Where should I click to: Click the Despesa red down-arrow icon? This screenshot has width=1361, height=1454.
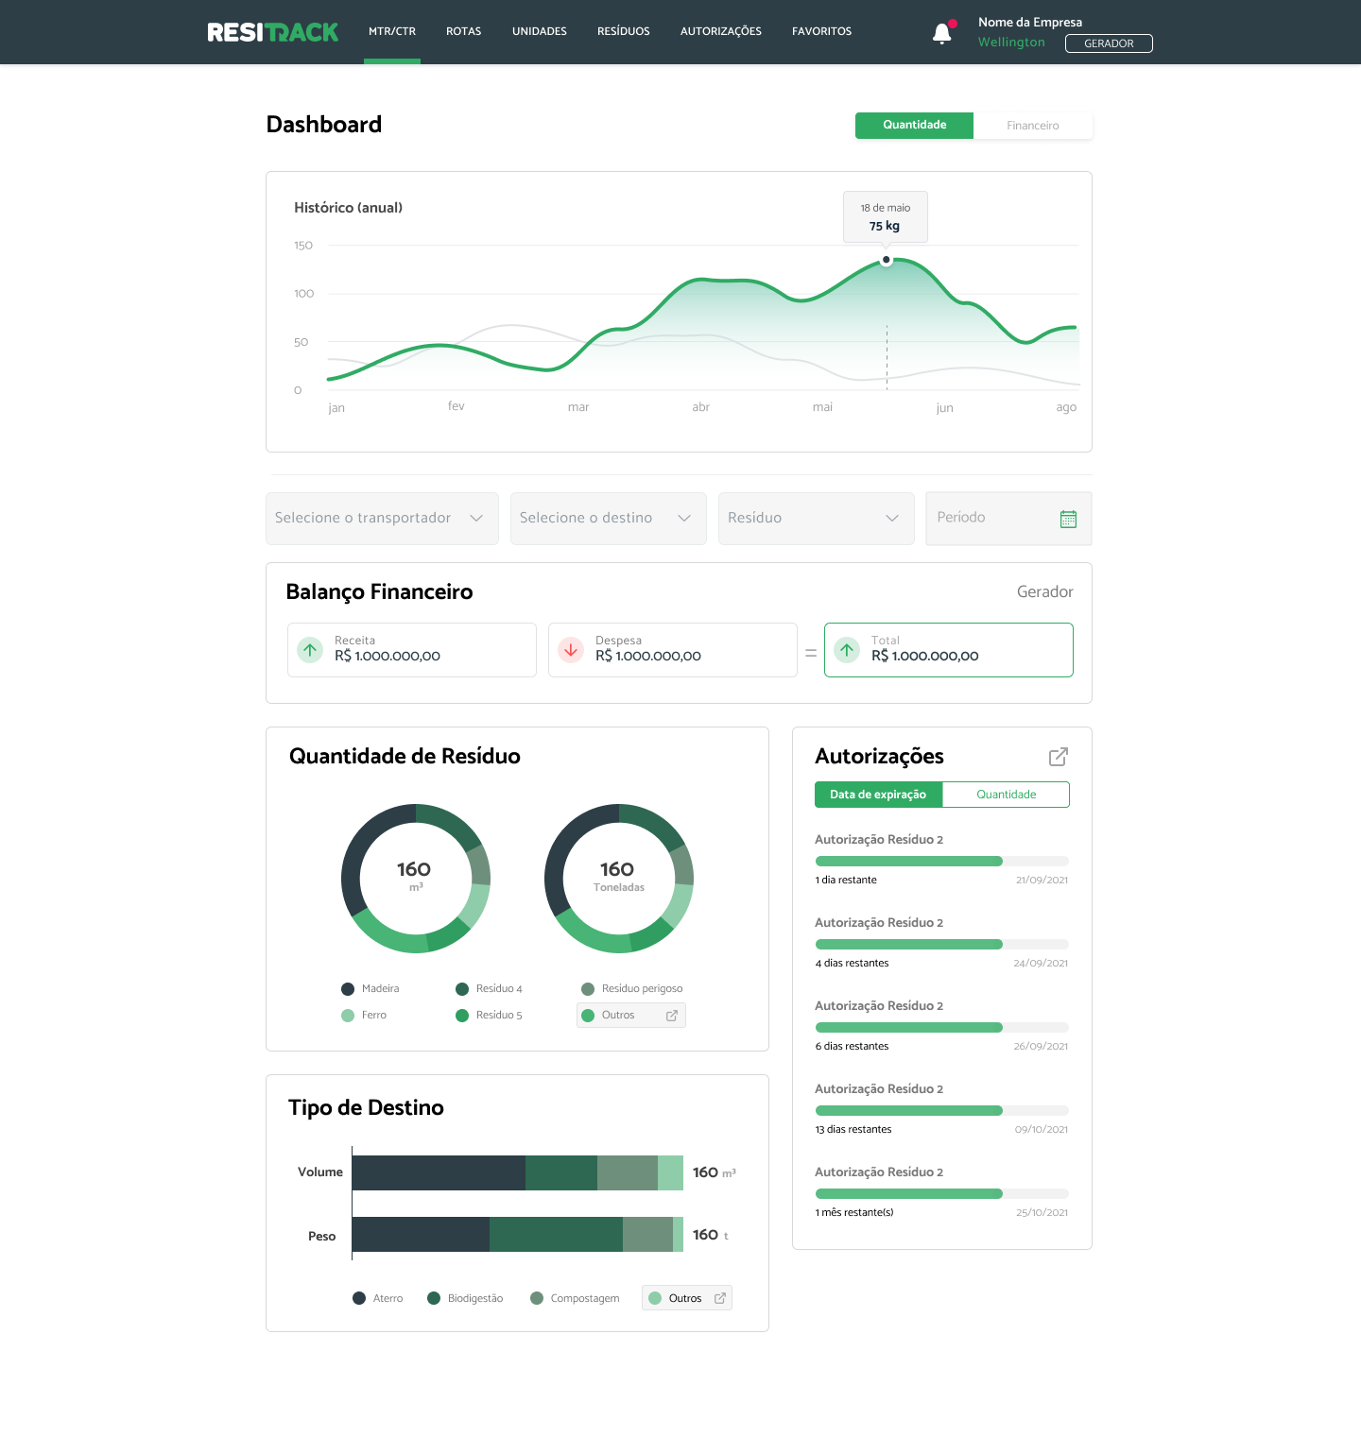pyautogui.click(x=571, y=650)
